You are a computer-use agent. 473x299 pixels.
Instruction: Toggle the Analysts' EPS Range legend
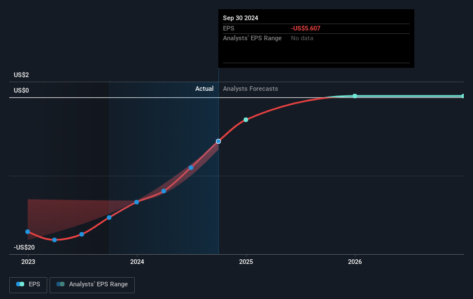point(92,285)
